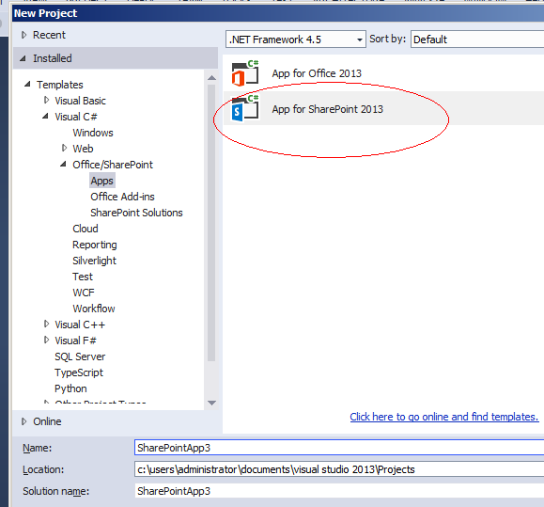
Task: Expand the Online section
Action: tap(23, 421)
